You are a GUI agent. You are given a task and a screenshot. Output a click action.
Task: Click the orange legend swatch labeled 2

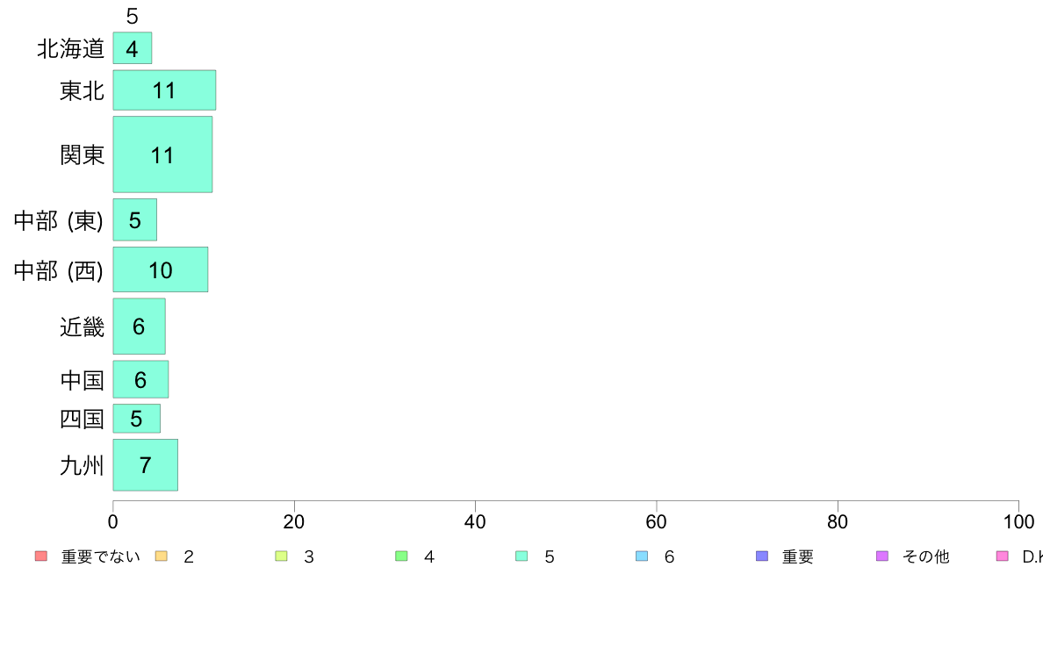(x=161, y=556)
